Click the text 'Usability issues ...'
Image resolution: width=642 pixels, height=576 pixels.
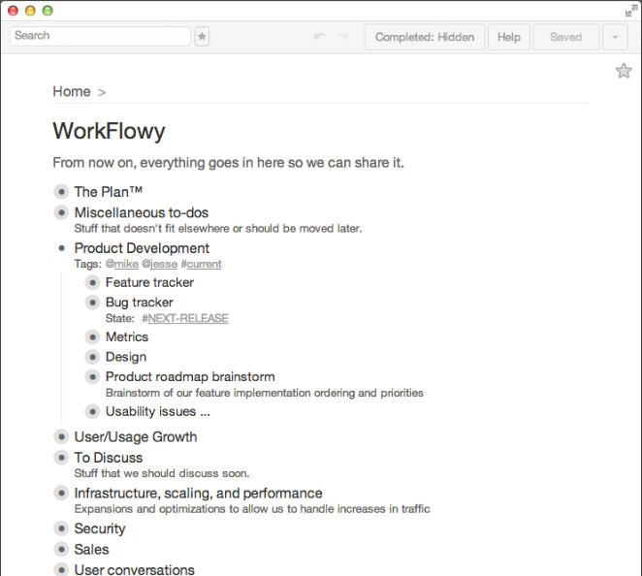click(x=158, y=411)
